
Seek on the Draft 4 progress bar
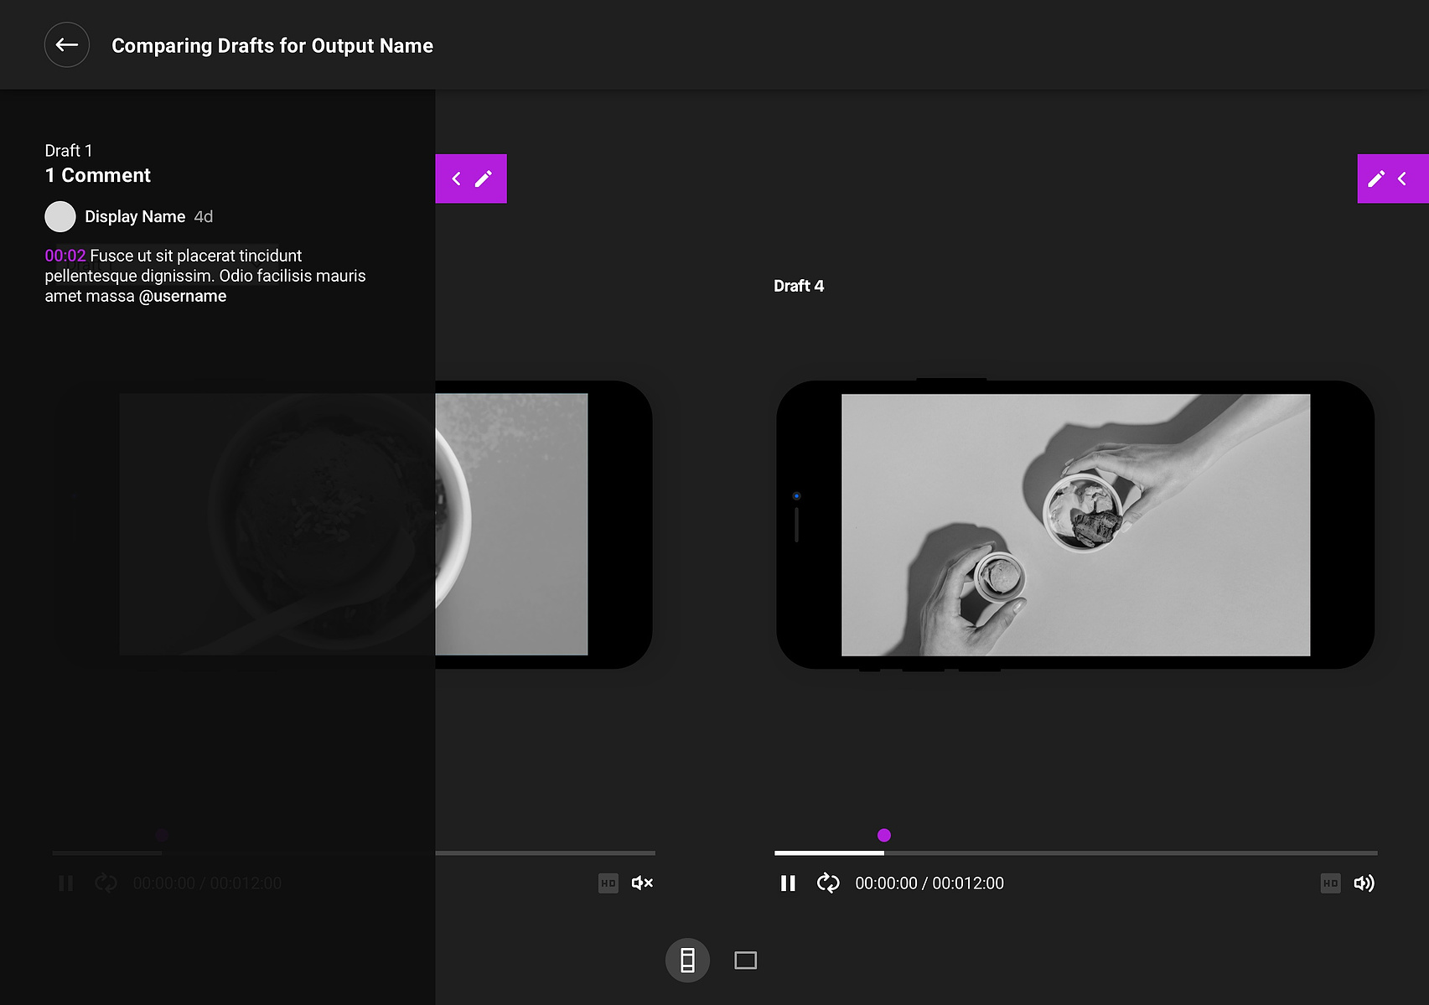[x=1076, y=853]
